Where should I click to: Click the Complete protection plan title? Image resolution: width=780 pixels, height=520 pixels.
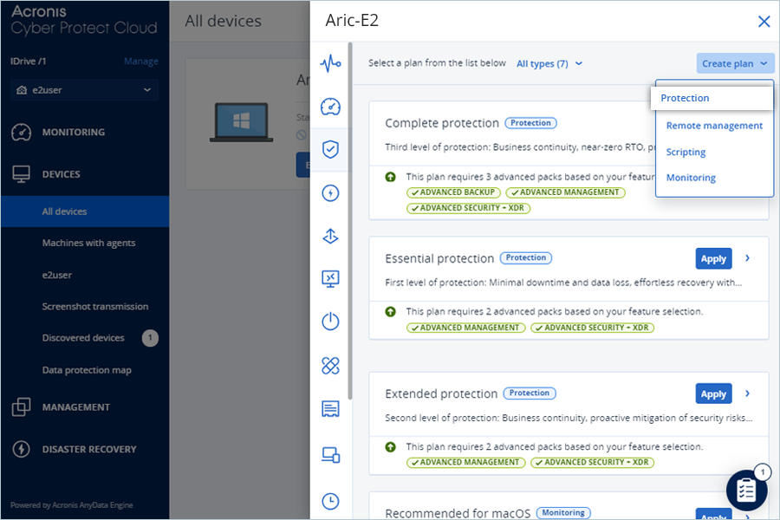[442, 123]
